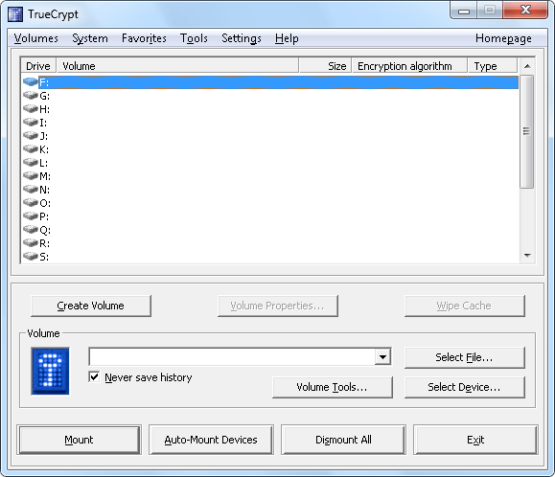555x477 pixels.
Task: Go to the Homepage link
Action: tap(503, 38)
